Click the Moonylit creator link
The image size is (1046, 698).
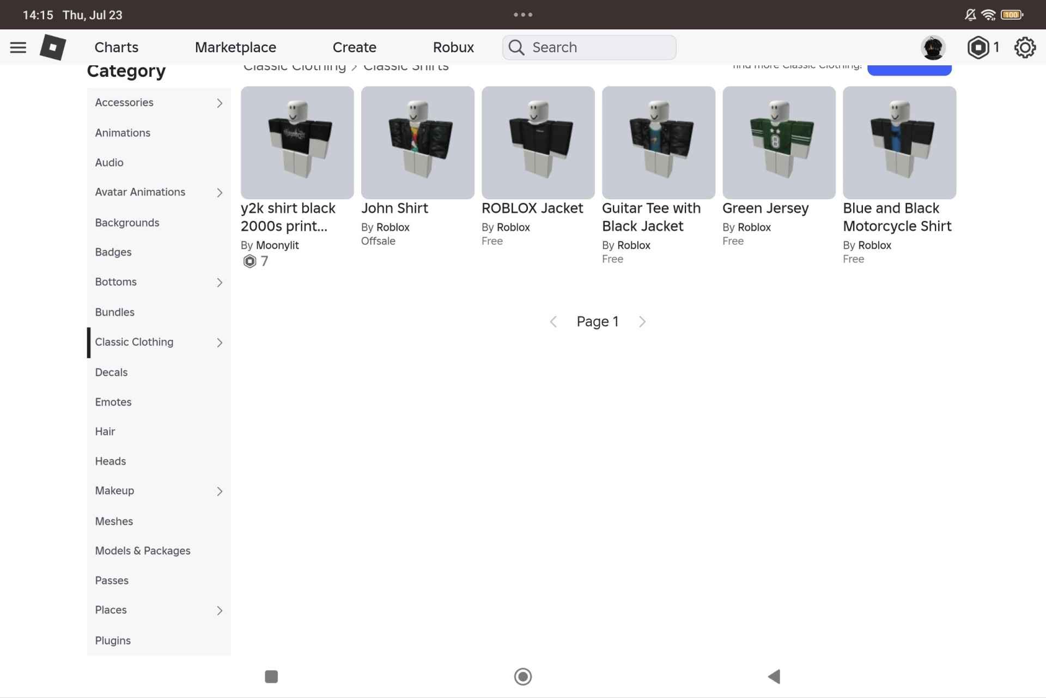point(277,246)
